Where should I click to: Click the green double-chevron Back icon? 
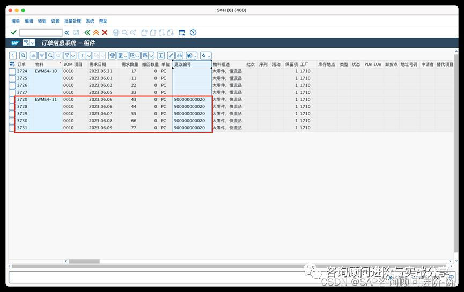pos(87,33)
